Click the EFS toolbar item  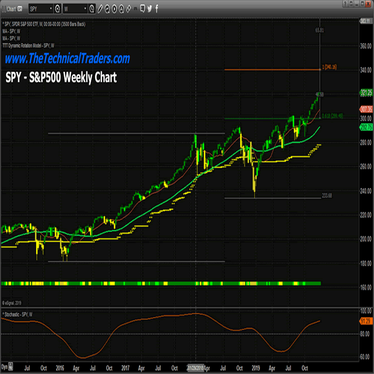pos(136,9)
